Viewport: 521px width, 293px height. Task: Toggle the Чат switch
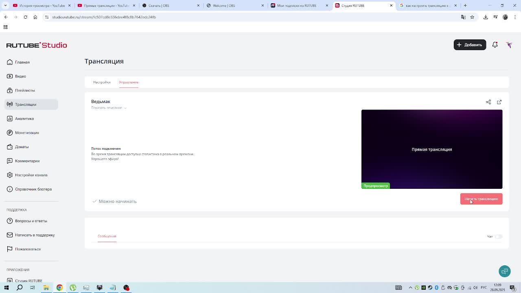(x=499, y=236)
